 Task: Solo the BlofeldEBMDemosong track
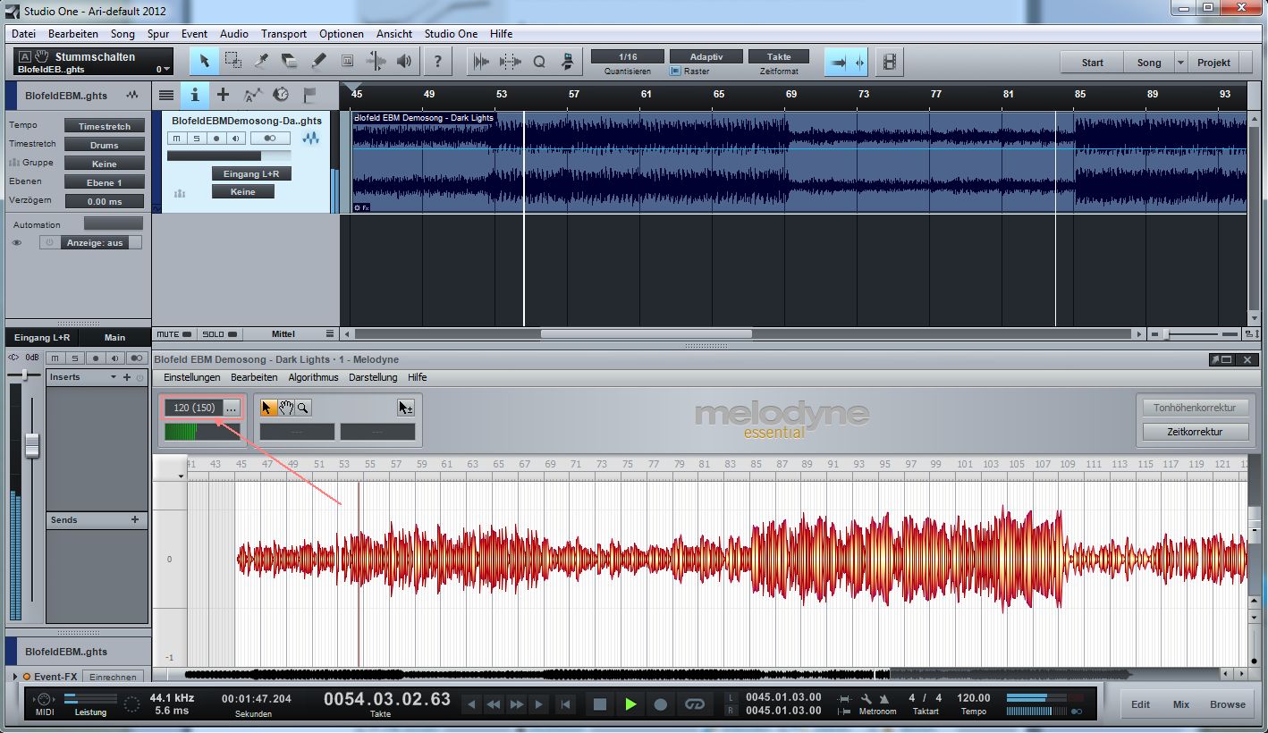[x=196, y=139]
